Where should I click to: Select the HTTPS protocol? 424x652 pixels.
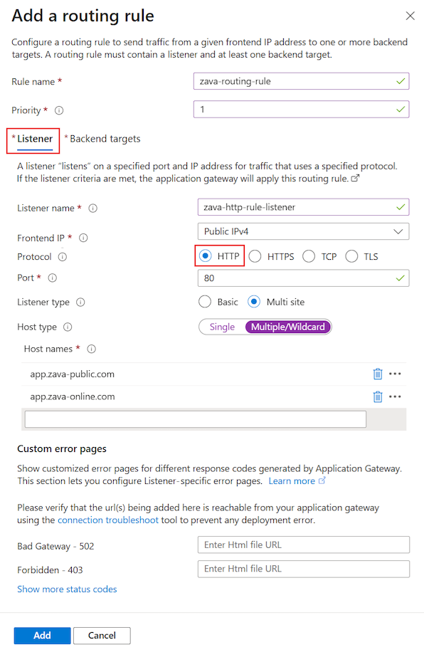point(255,257)
